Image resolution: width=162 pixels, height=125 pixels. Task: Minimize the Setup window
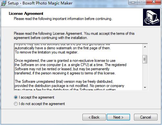[133, 2]
